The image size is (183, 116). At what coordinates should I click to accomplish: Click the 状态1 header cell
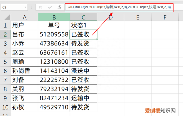[83, 25]
